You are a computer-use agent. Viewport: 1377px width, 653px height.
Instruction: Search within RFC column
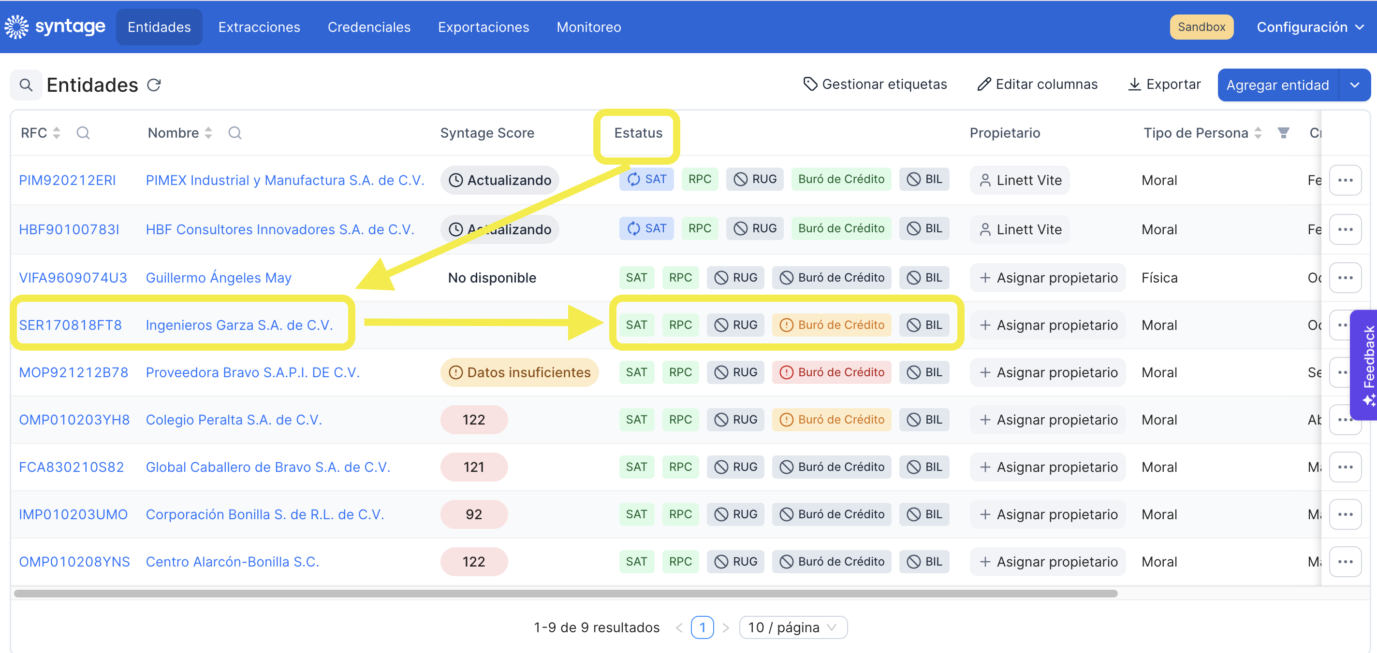click(83, 133)
